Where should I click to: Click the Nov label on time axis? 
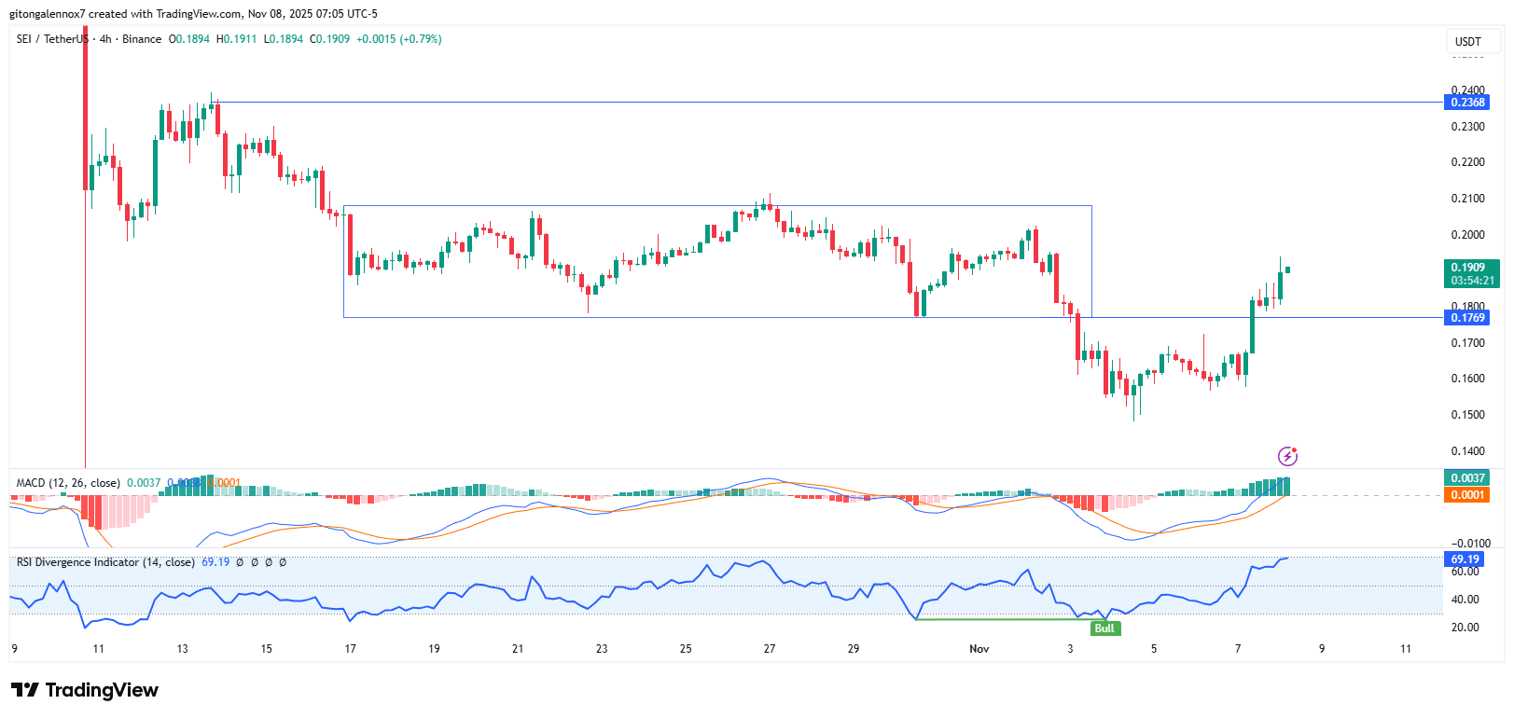[979, 649]
